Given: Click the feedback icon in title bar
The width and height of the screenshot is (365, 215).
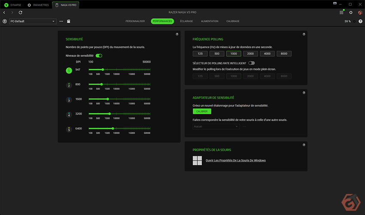Looking at the screenshot, I should (x=335, y=3).
